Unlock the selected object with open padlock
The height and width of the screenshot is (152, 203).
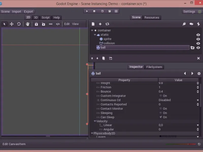43,24
